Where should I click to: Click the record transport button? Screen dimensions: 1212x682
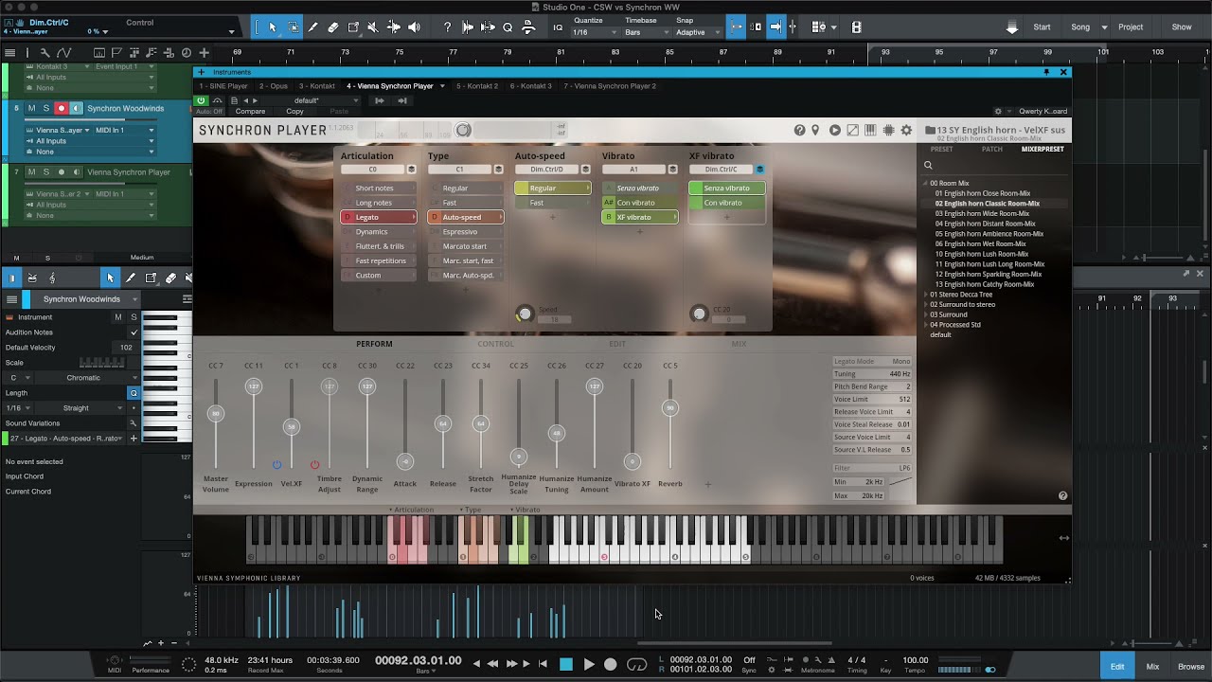(x=611, y=665)
